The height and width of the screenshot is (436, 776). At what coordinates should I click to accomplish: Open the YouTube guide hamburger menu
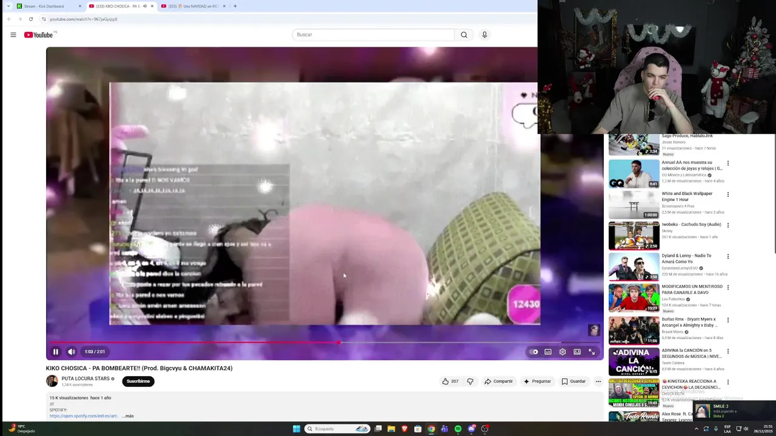13,35
